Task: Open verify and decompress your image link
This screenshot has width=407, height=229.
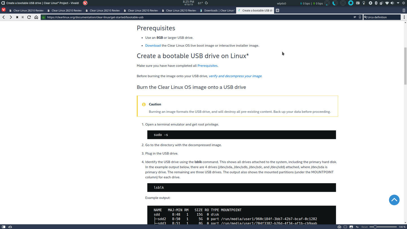Action: click(x=235, y=76)
